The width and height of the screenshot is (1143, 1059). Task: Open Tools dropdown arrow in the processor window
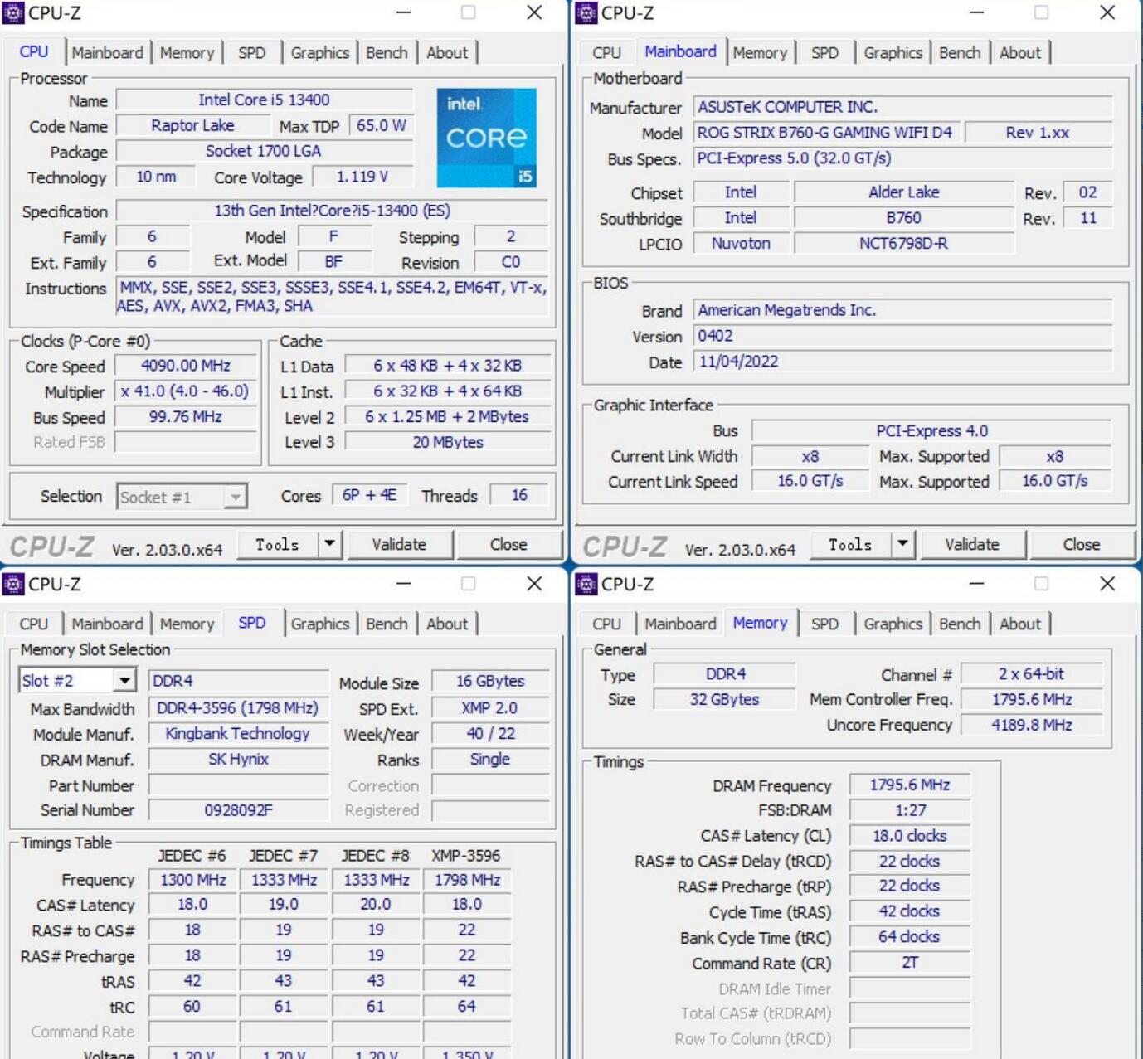point(329,544)
